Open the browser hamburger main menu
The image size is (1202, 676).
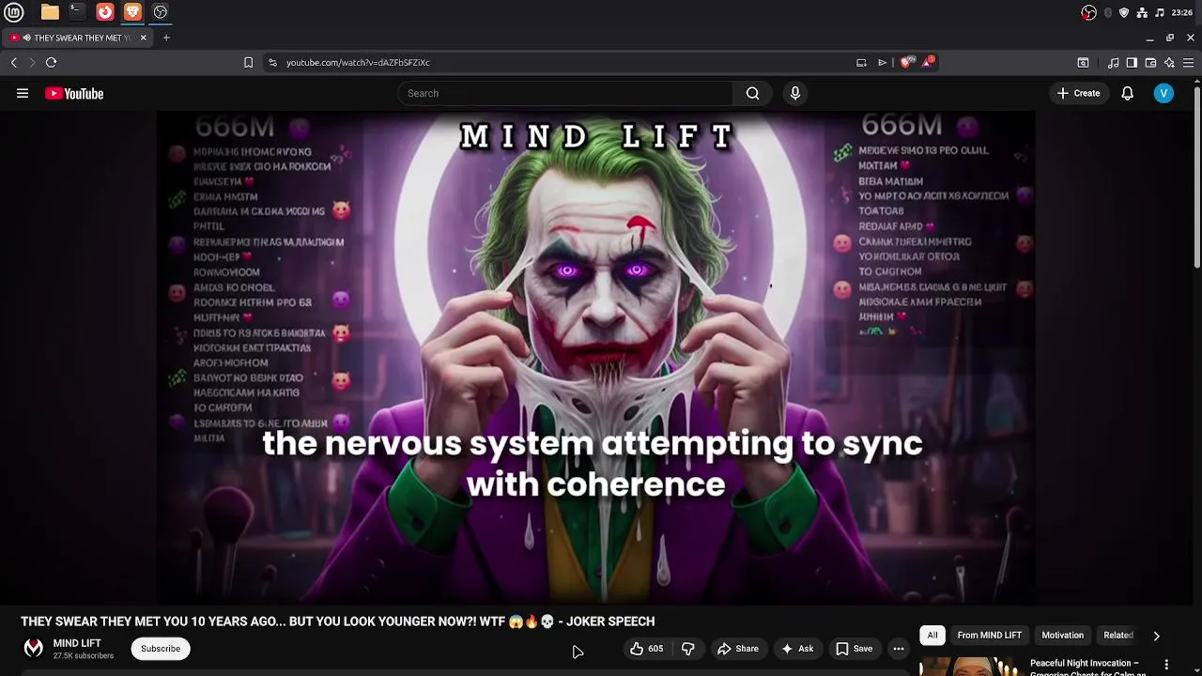coord(1188,63)
